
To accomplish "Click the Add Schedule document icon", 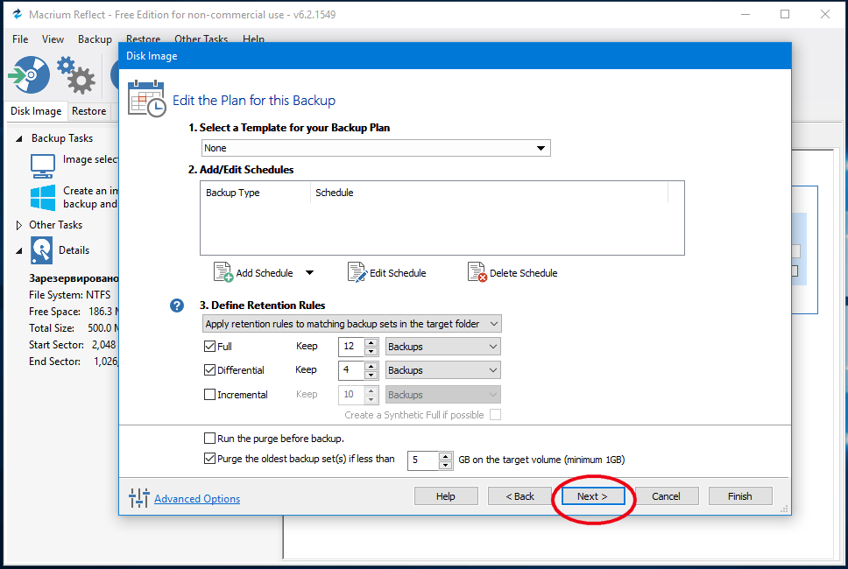I will pyautogui.click(x=223, y=272).
